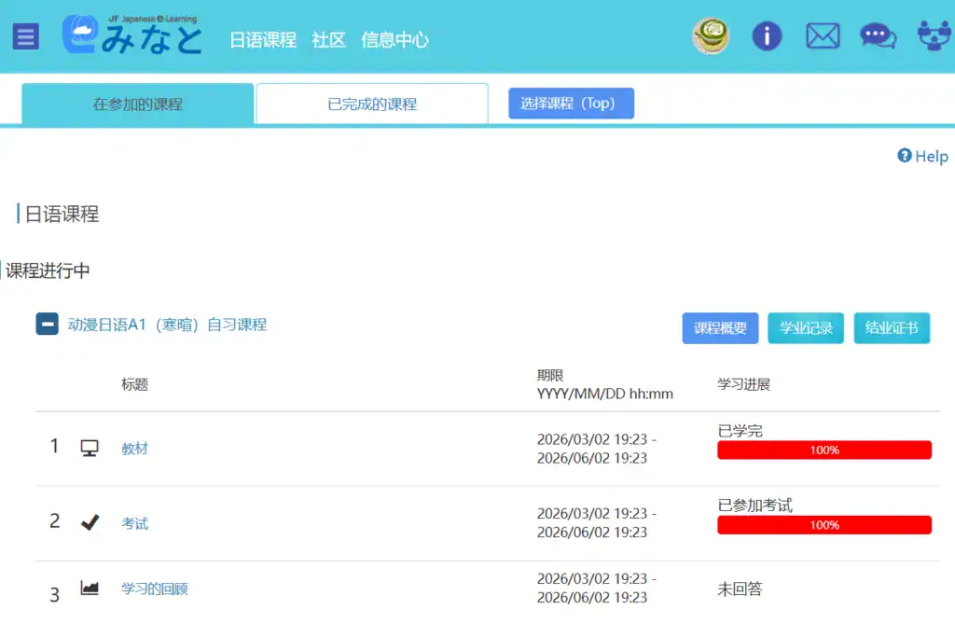
Task: Click the 选择课程（Top）button
Action: [571, 104]
